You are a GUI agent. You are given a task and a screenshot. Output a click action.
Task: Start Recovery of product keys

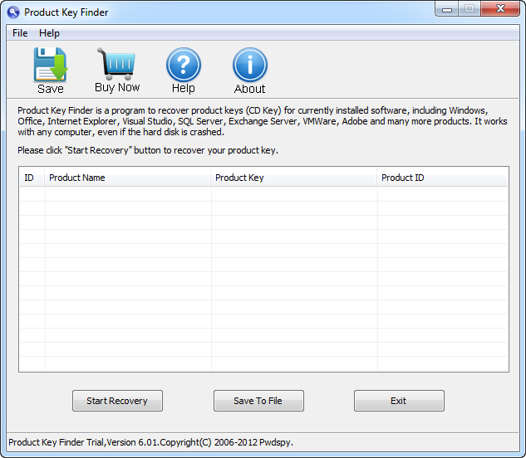pos(117,401)
